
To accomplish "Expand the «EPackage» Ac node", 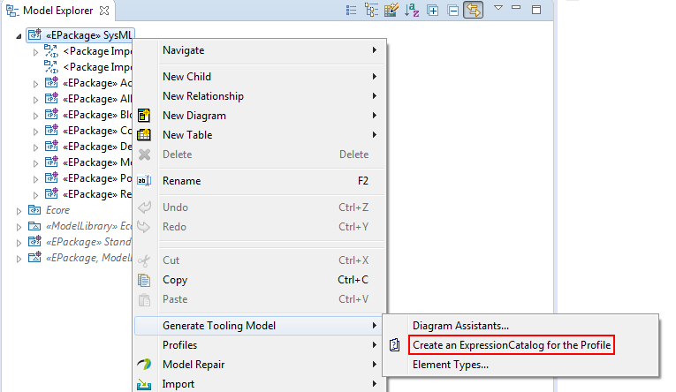I will point(35,84).
